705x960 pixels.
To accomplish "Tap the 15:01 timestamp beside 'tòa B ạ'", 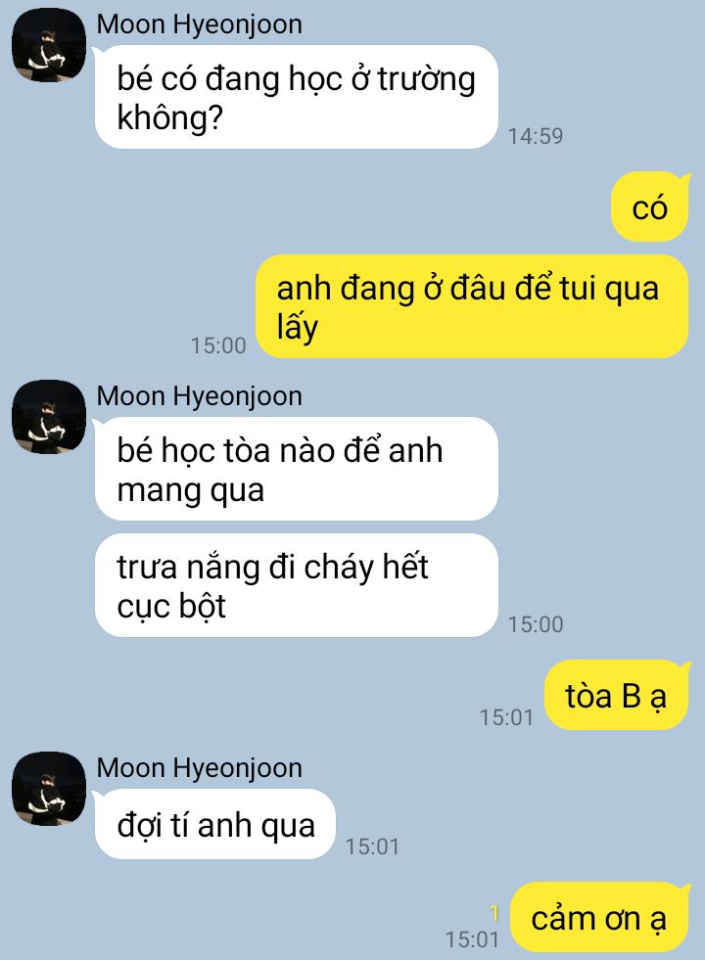I will pyautogui.click(x=506, y=717).
